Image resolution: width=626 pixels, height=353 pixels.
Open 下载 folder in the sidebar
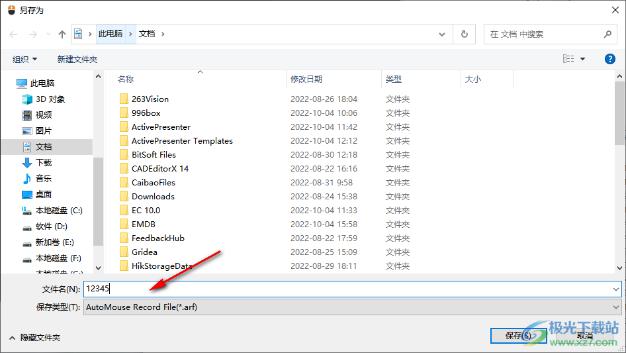[x=37, y=163]
